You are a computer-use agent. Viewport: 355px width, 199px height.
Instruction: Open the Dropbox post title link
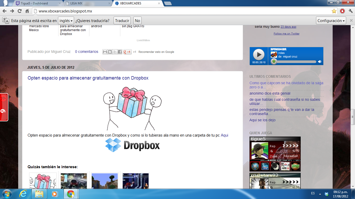pos(88,78)
